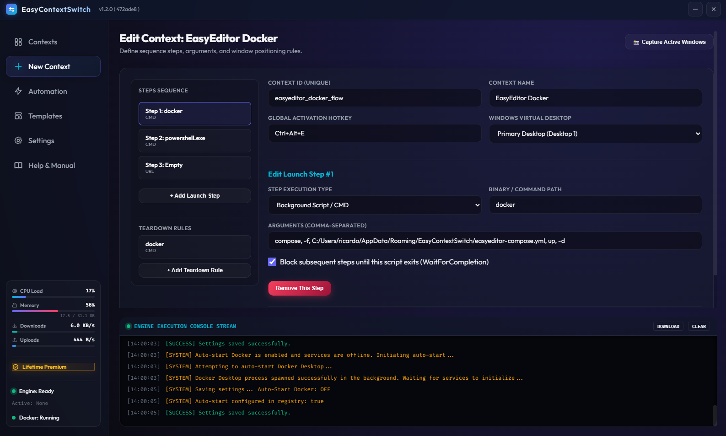Screen dimensions: 726x436
Task: Clear the console stream
Action: coord(699,326)
